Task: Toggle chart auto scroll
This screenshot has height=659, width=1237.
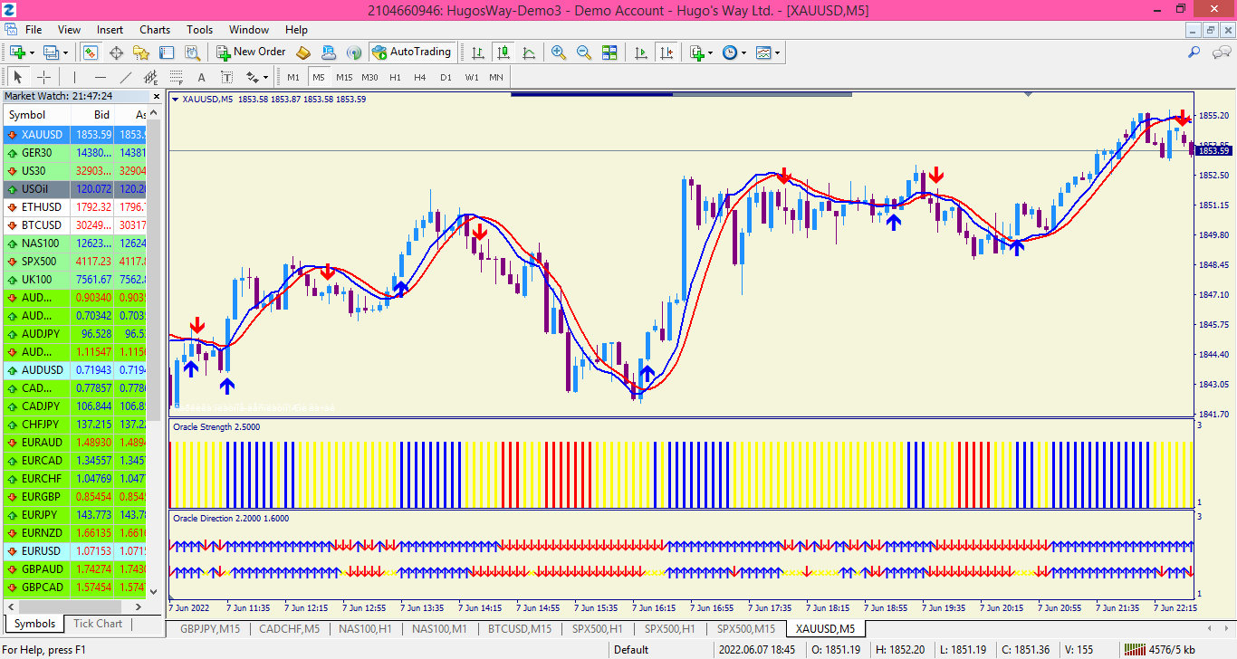Action: [x=641, y=52]
